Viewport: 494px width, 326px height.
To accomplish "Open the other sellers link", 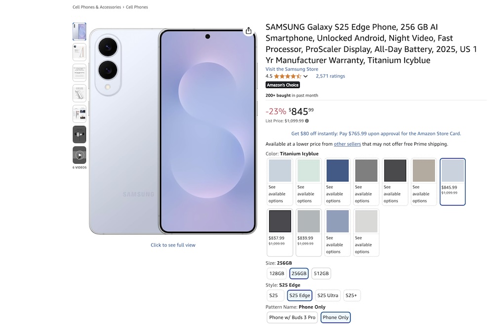I will (347, 144).
